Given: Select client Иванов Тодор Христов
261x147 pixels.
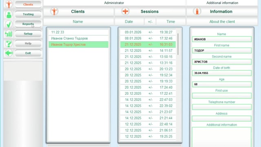Looking at the screenshot, I should click(78, 45).
